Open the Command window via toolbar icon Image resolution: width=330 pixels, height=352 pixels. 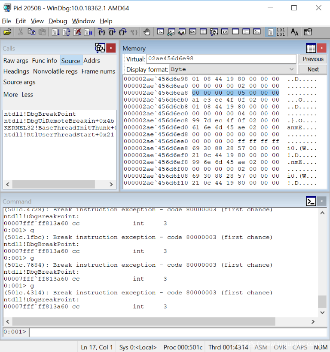tap(160, 32)
